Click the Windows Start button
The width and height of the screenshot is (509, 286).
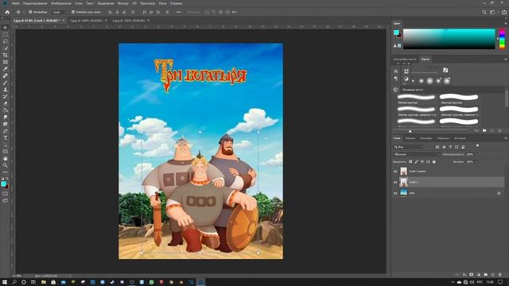(5, 283)
